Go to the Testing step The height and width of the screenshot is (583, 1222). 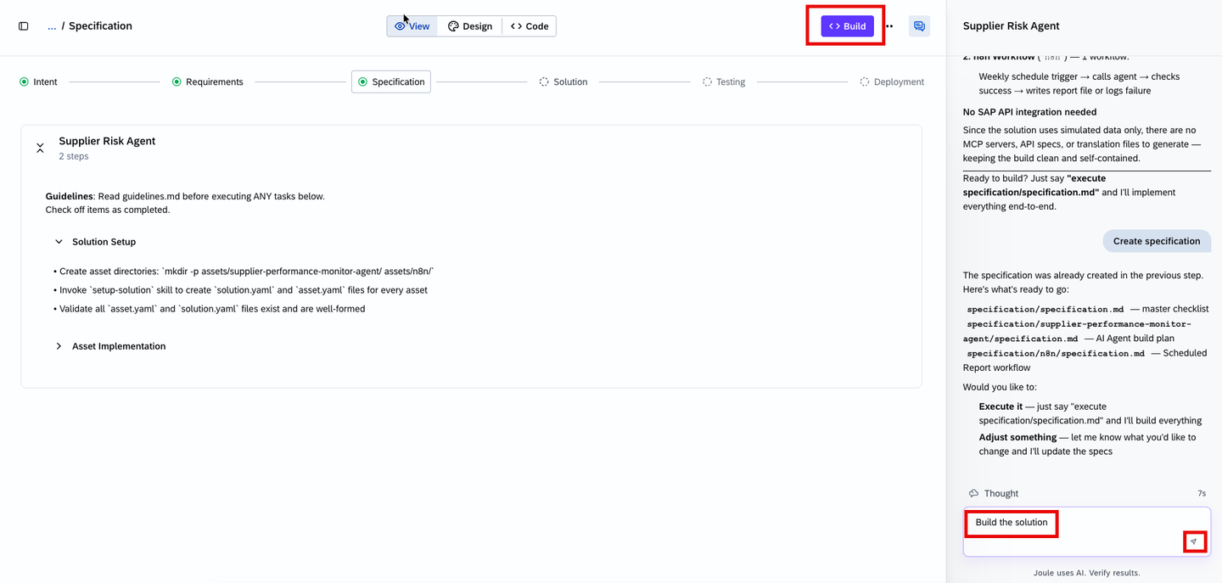[x=724, y=82]
